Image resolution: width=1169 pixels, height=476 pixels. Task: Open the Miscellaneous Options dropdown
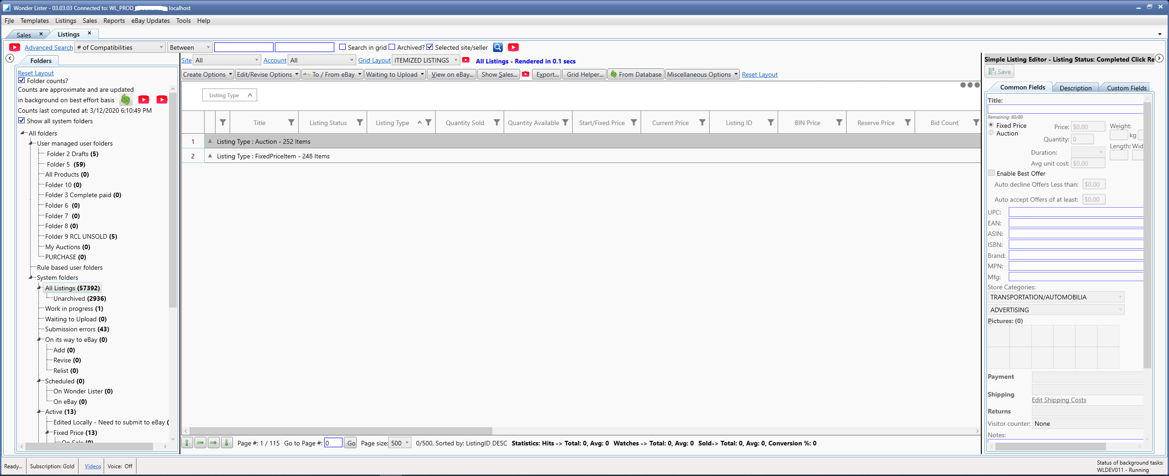(702, 74)
